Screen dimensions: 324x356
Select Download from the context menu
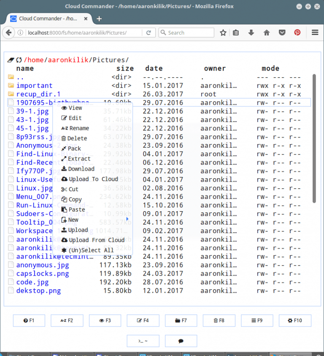(x=81, y=169)
